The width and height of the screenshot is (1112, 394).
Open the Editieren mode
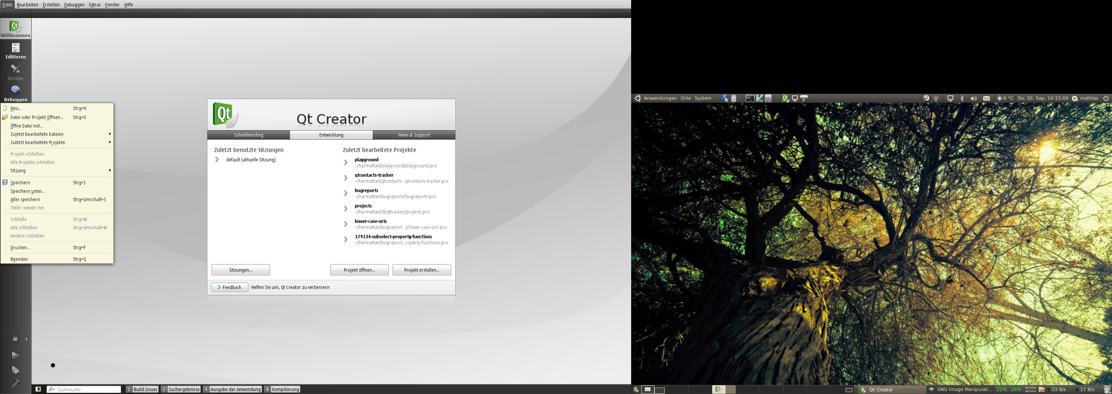coord(15,50)
